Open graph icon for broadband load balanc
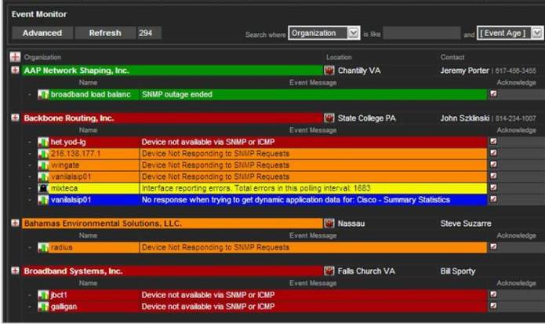 click(43, 95)
